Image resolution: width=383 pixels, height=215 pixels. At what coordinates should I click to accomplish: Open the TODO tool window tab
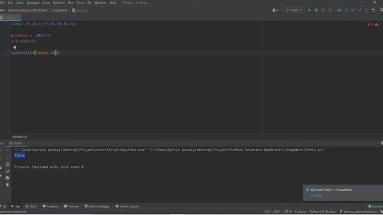click(x=31, y=207)
